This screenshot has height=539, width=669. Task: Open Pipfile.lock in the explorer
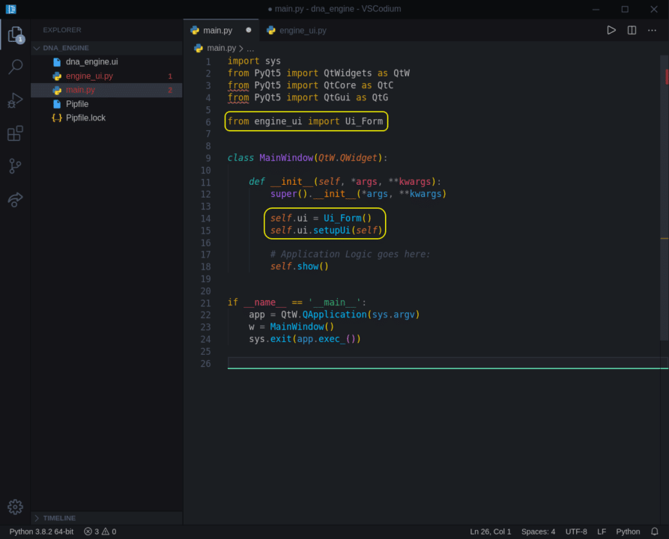[x=106, y=118]
